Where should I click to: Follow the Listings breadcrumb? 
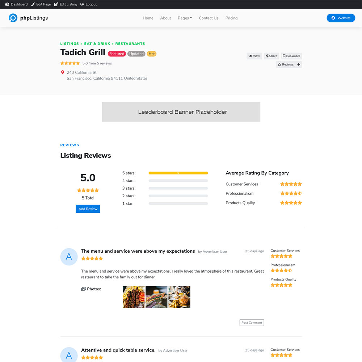(x=70, y=44)
